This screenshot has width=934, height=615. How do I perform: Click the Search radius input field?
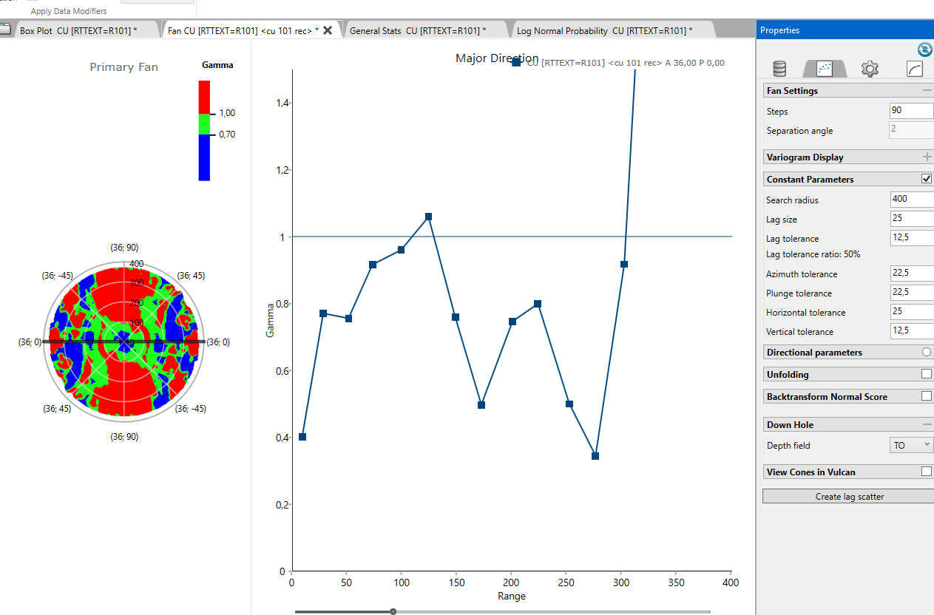pyautogui.click(x=912, y=199)
